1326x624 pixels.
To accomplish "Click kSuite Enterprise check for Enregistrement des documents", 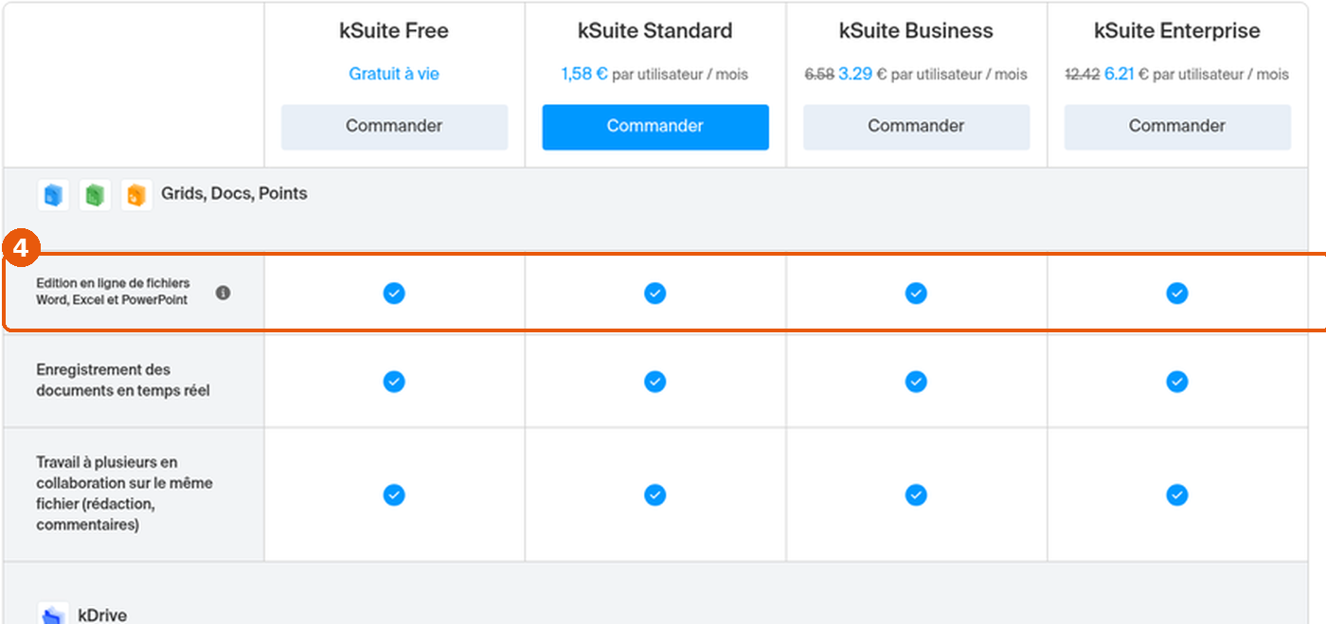I will tap(1177, 382).
